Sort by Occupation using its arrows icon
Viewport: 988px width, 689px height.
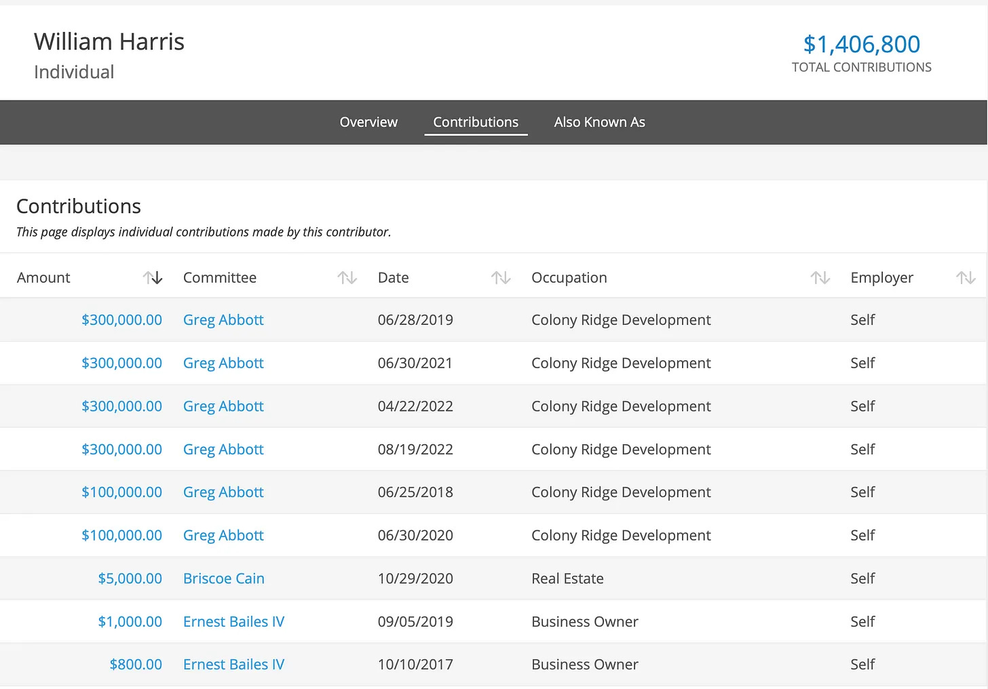(x=820, y=277)
